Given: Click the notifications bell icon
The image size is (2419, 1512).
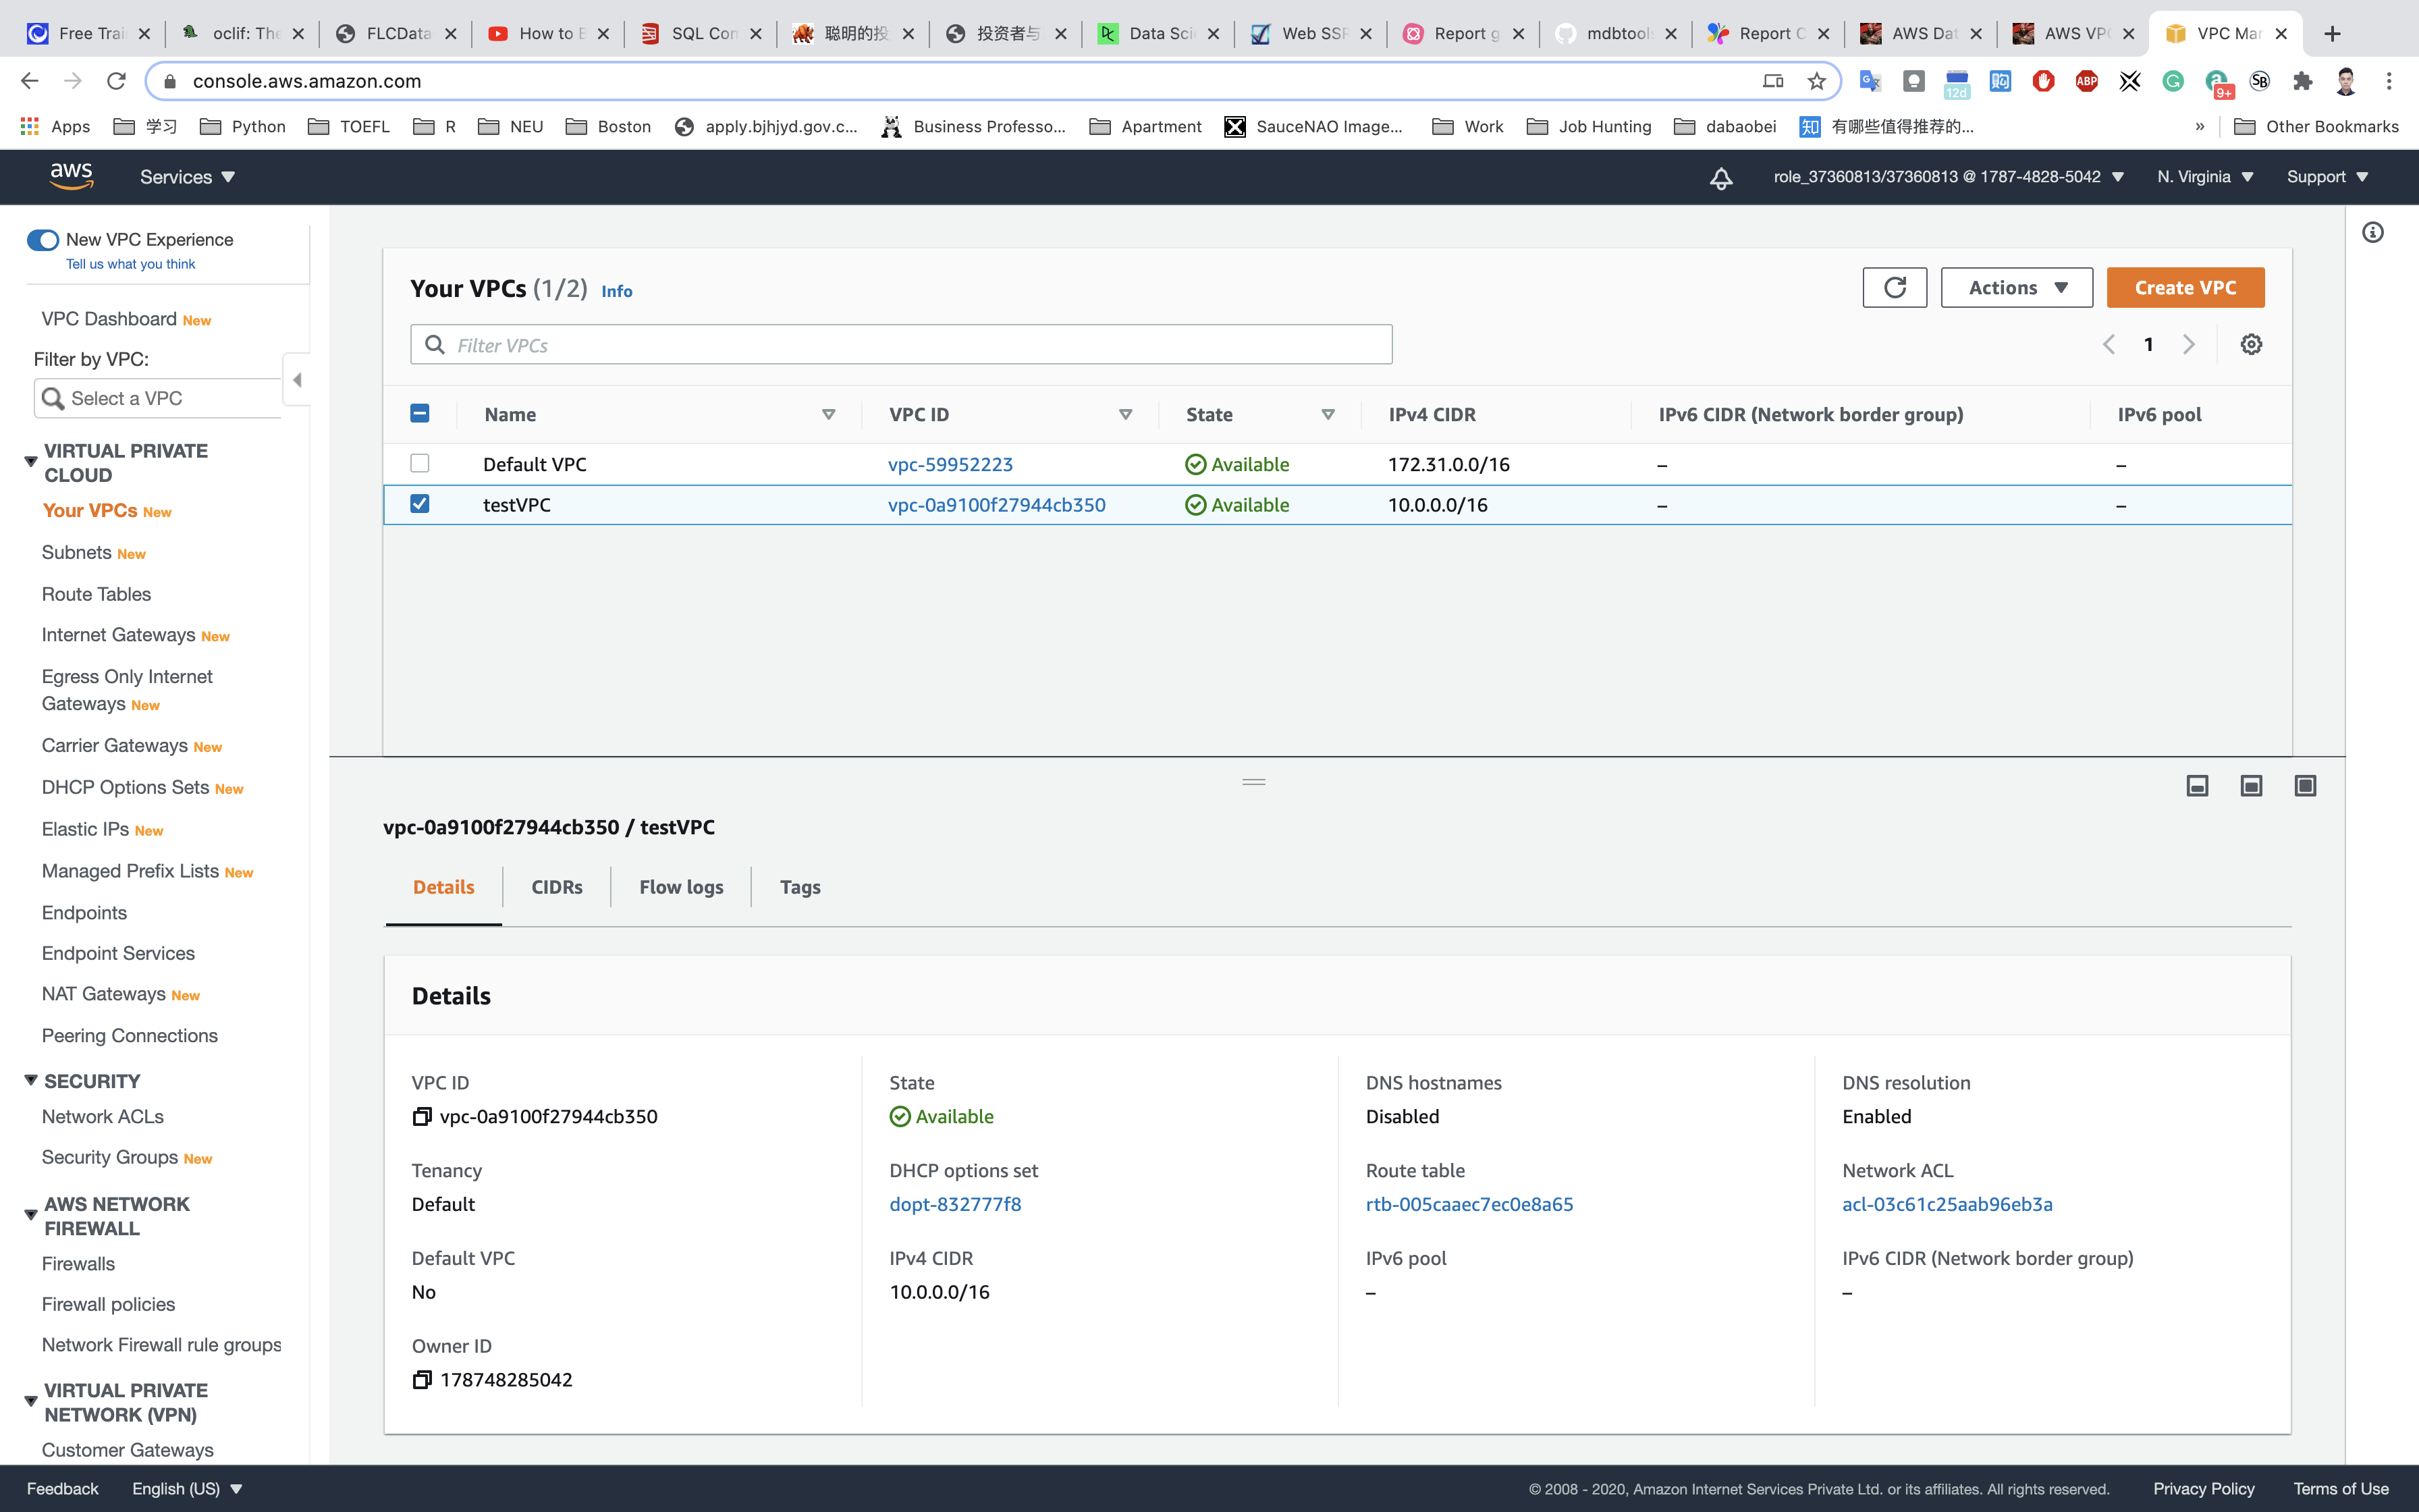Looking at the screenshot, I should 1720,178.
